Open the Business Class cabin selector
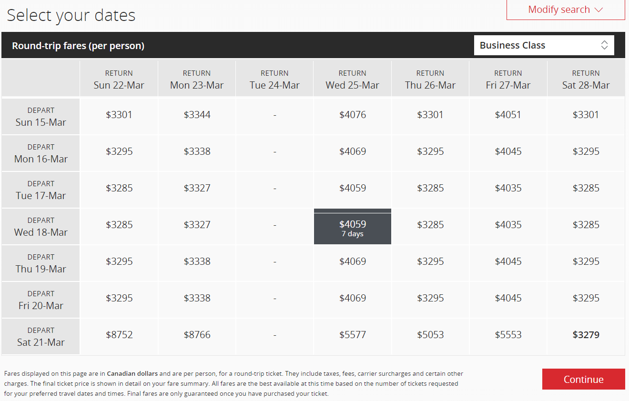629x401 pixels. click(x=544, y=46)
